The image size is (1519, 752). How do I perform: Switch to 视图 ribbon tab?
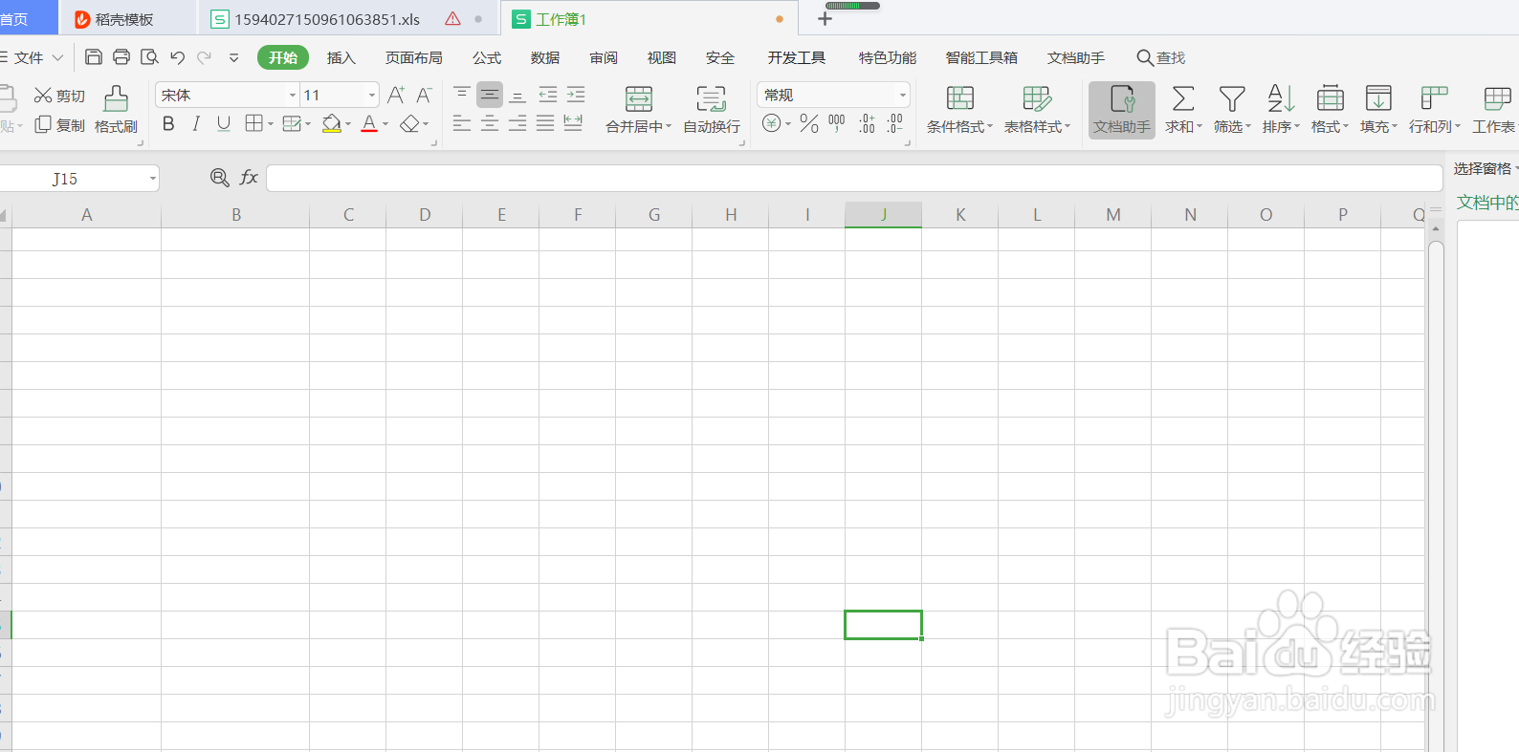[662, 57]
